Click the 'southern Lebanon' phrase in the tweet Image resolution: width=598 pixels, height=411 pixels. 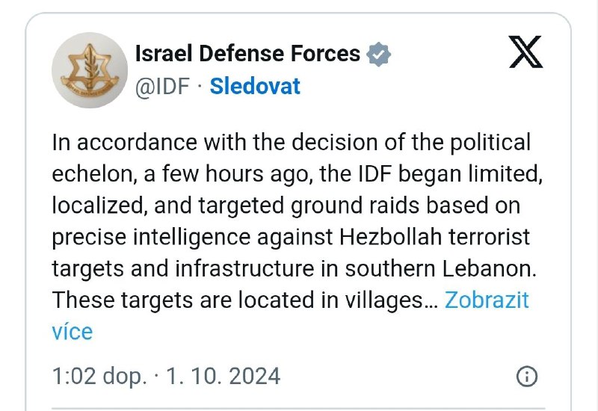[x=440, y=268]
